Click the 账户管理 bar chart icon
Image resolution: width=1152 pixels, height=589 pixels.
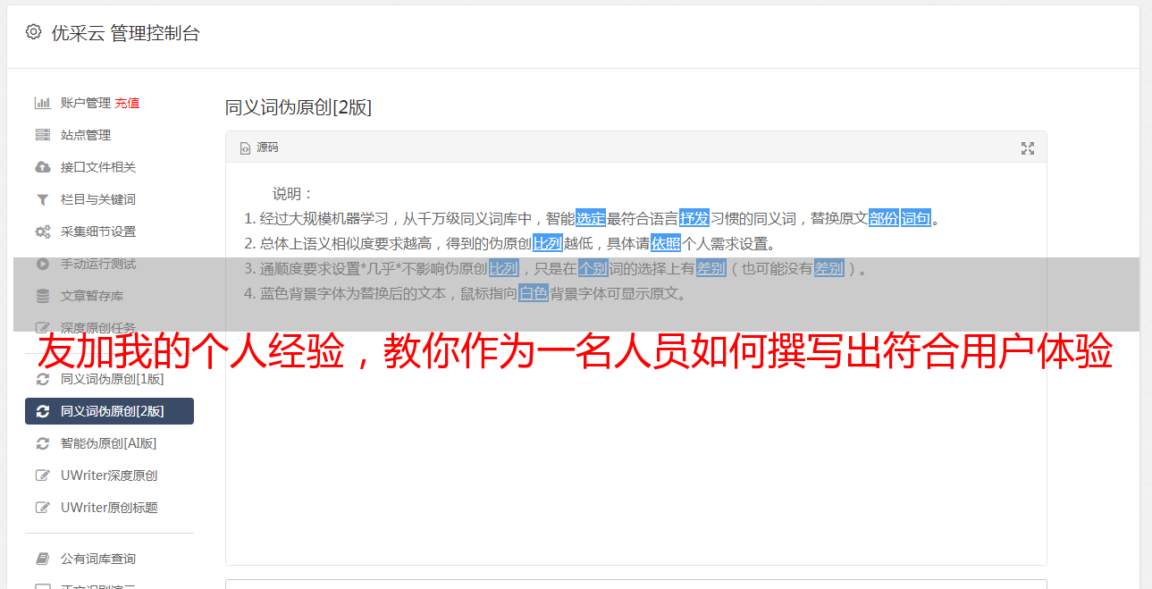pos(42,103)
